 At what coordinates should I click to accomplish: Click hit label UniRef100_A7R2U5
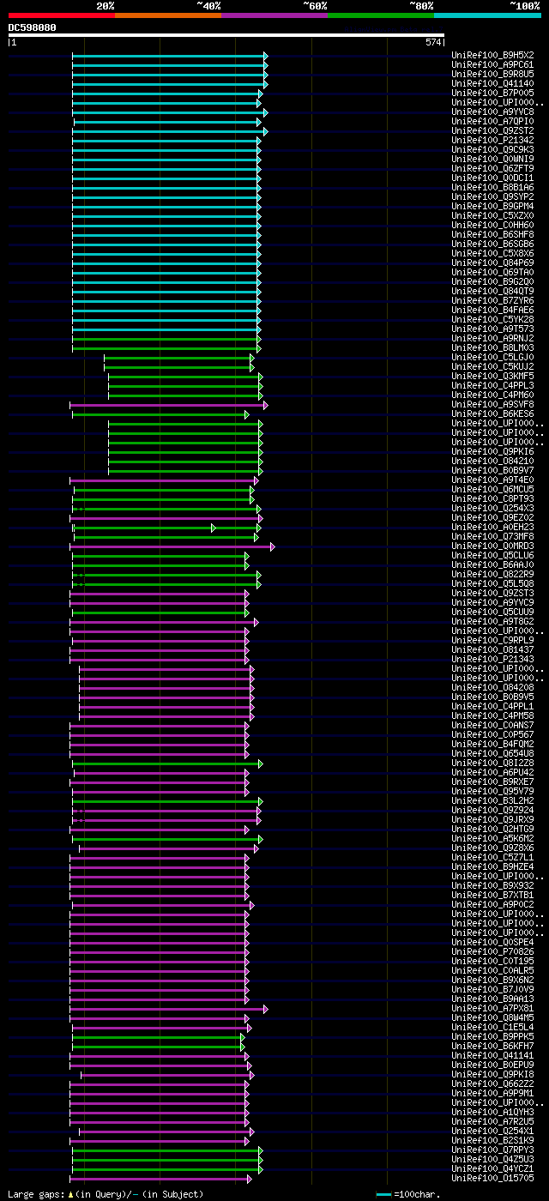point(492,1122)
